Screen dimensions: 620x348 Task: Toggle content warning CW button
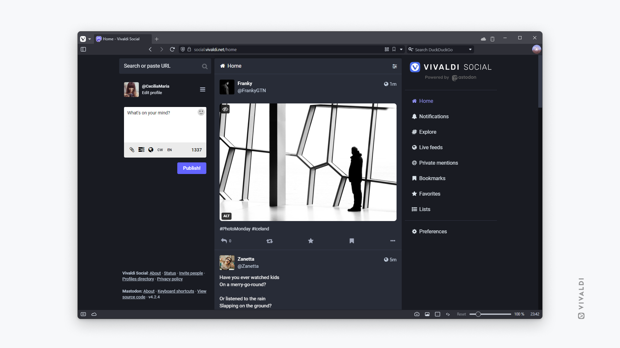click(x=160, y=150)
